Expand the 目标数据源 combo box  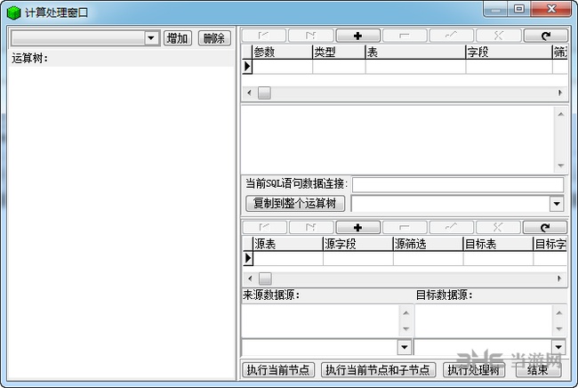coord(558,347)
